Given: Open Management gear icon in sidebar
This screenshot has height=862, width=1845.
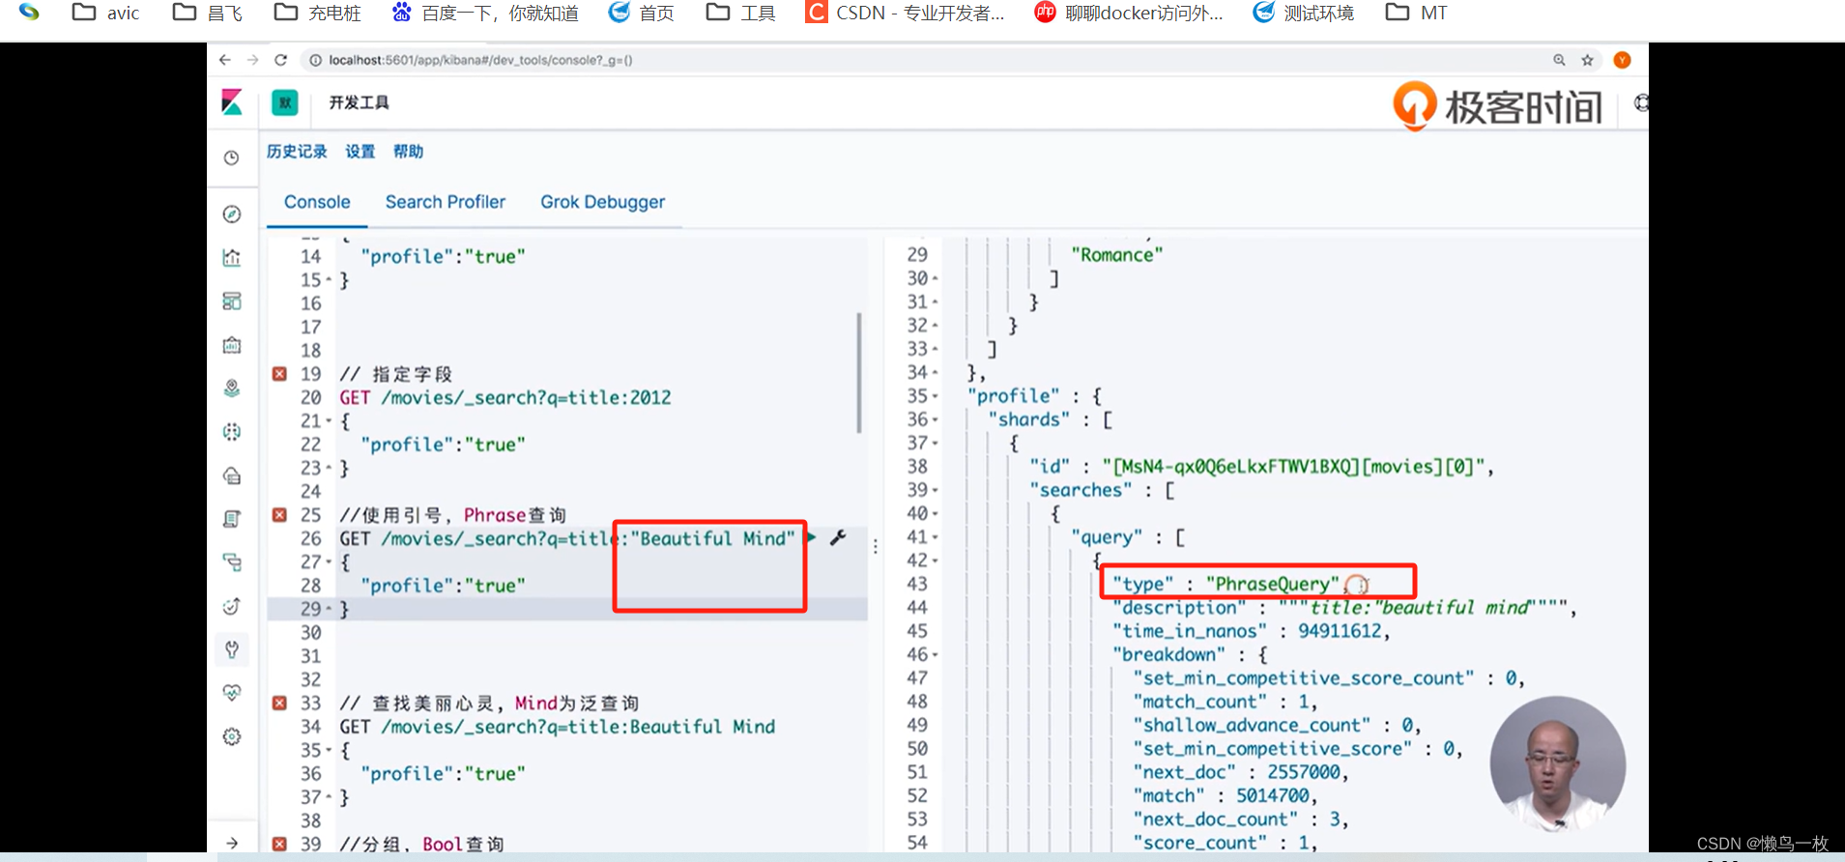Looking at the screenshot, I should tap(232, 736).
